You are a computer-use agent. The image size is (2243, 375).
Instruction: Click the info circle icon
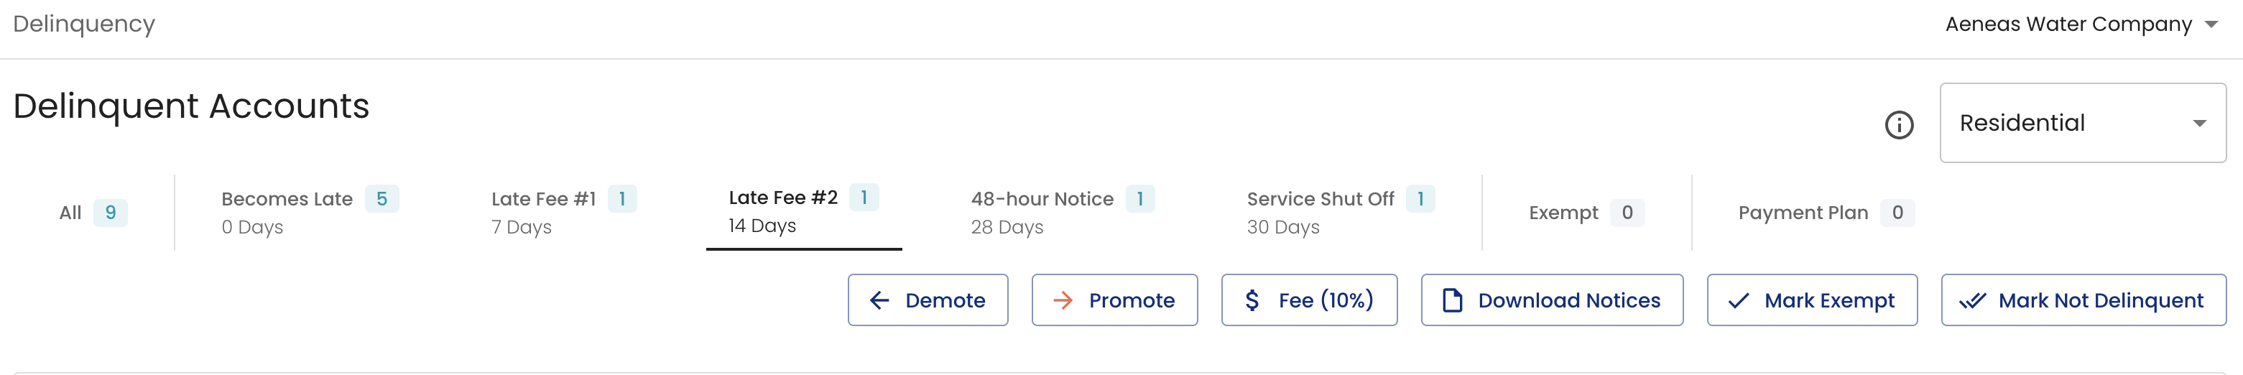[1898, 125]
